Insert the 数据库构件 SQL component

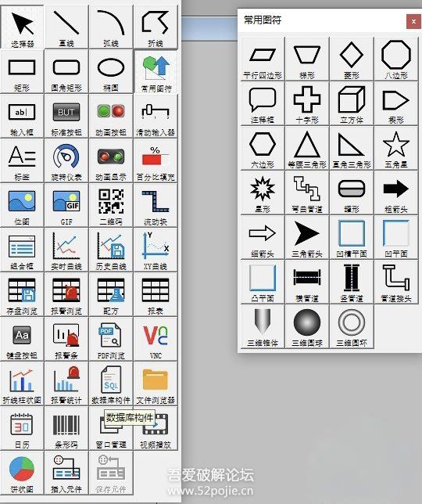(x=111, y=383)
